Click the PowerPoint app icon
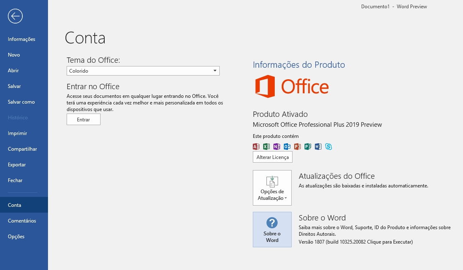This screenshot has width=463, height=270. 297,147
